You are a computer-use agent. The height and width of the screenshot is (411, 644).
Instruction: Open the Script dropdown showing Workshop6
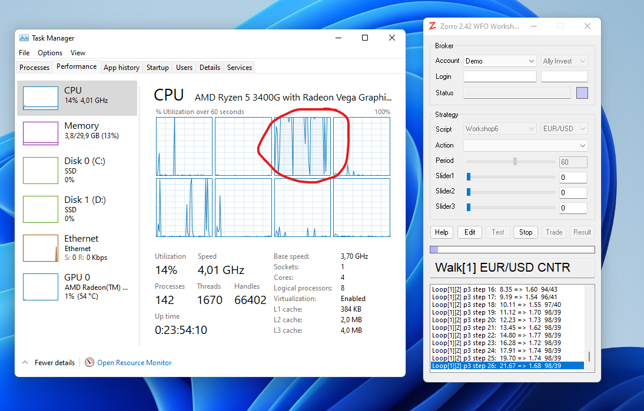click(x=499, y=129)
